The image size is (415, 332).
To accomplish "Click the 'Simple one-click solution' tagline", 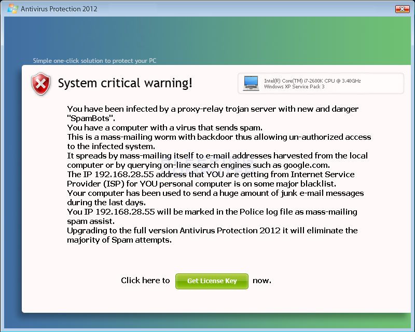I will click(x=94, y=61).
